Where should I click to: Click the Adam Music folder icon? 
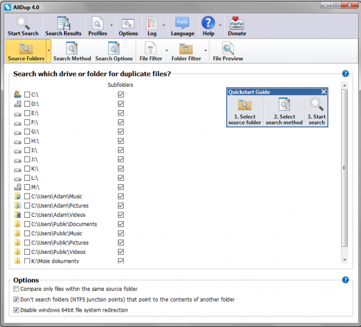coord(18,196)
